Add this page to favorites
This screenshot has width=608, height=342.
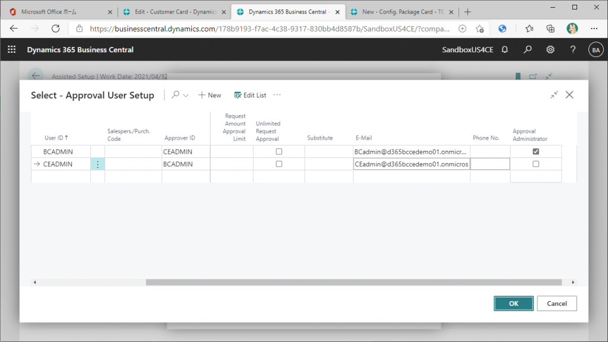click(480, 28)
